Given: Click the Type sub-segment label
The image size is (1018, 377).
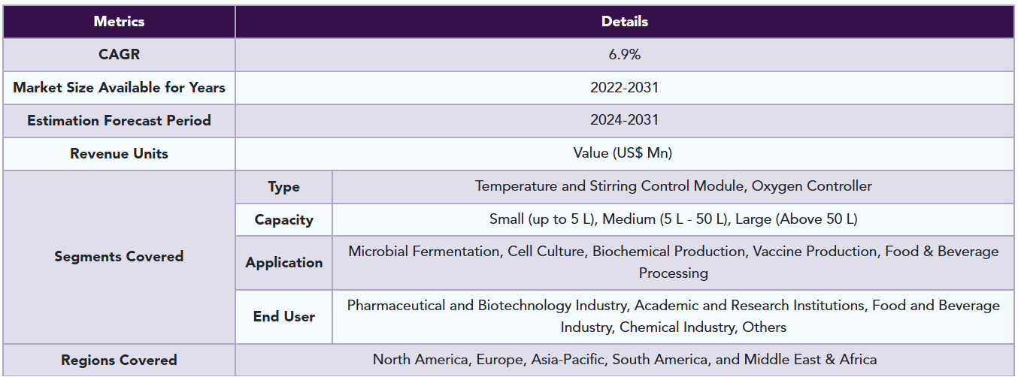Looking at the screenshot, I should point(283,187).
